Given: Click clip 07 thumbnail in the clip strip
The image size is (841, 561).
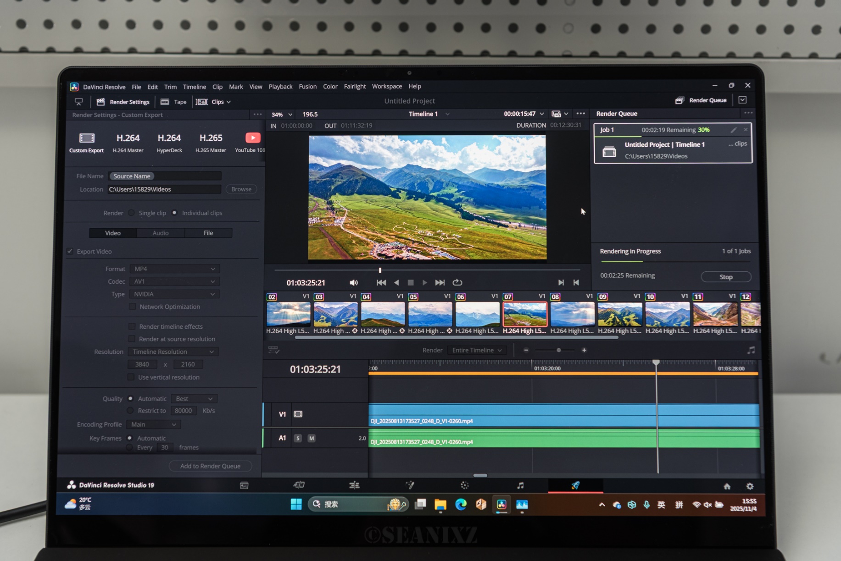Looking at the screenshot, I should pyautogui.click(x=525, y=314).
